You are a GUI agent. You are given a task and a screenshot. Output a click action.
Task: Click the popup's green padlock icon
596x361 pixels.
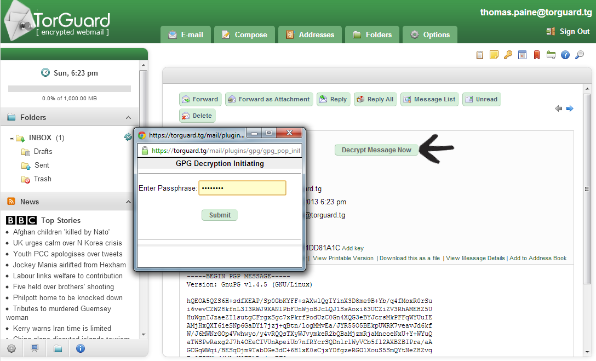coord(145,151)
